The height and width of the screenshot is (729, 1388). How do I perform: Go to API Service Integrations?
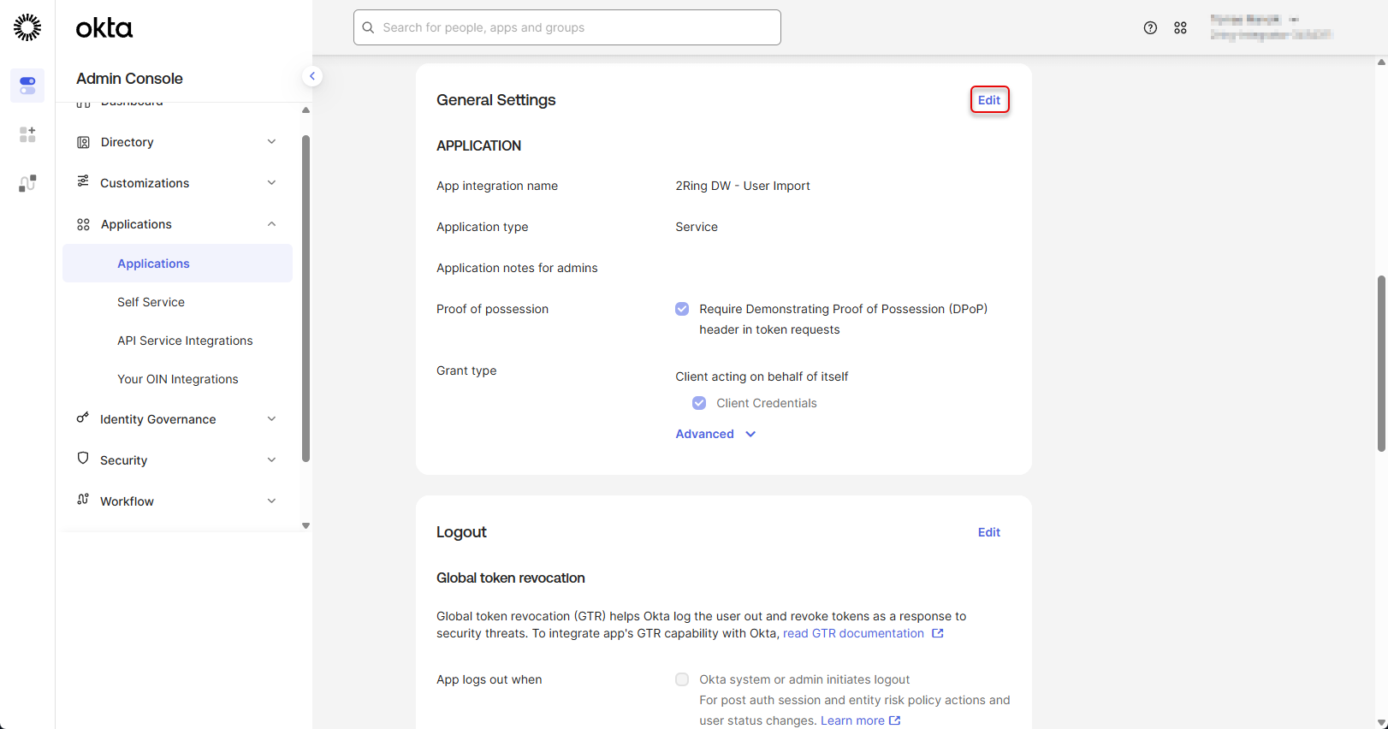pyautogui.click(x=185, y=341)
